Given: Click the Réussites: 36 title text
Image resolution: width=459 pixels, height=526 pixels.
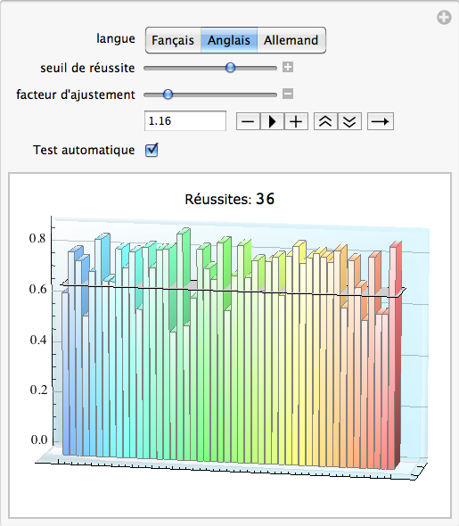Looking at the screenshot, I should (230, 199).
